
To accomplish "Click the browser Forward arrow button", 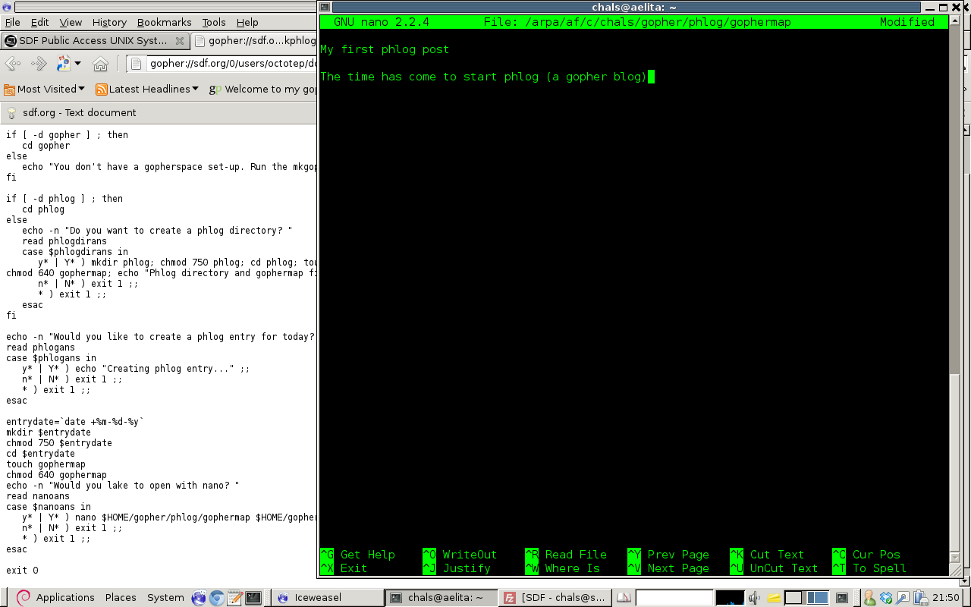I will [38, 64].
